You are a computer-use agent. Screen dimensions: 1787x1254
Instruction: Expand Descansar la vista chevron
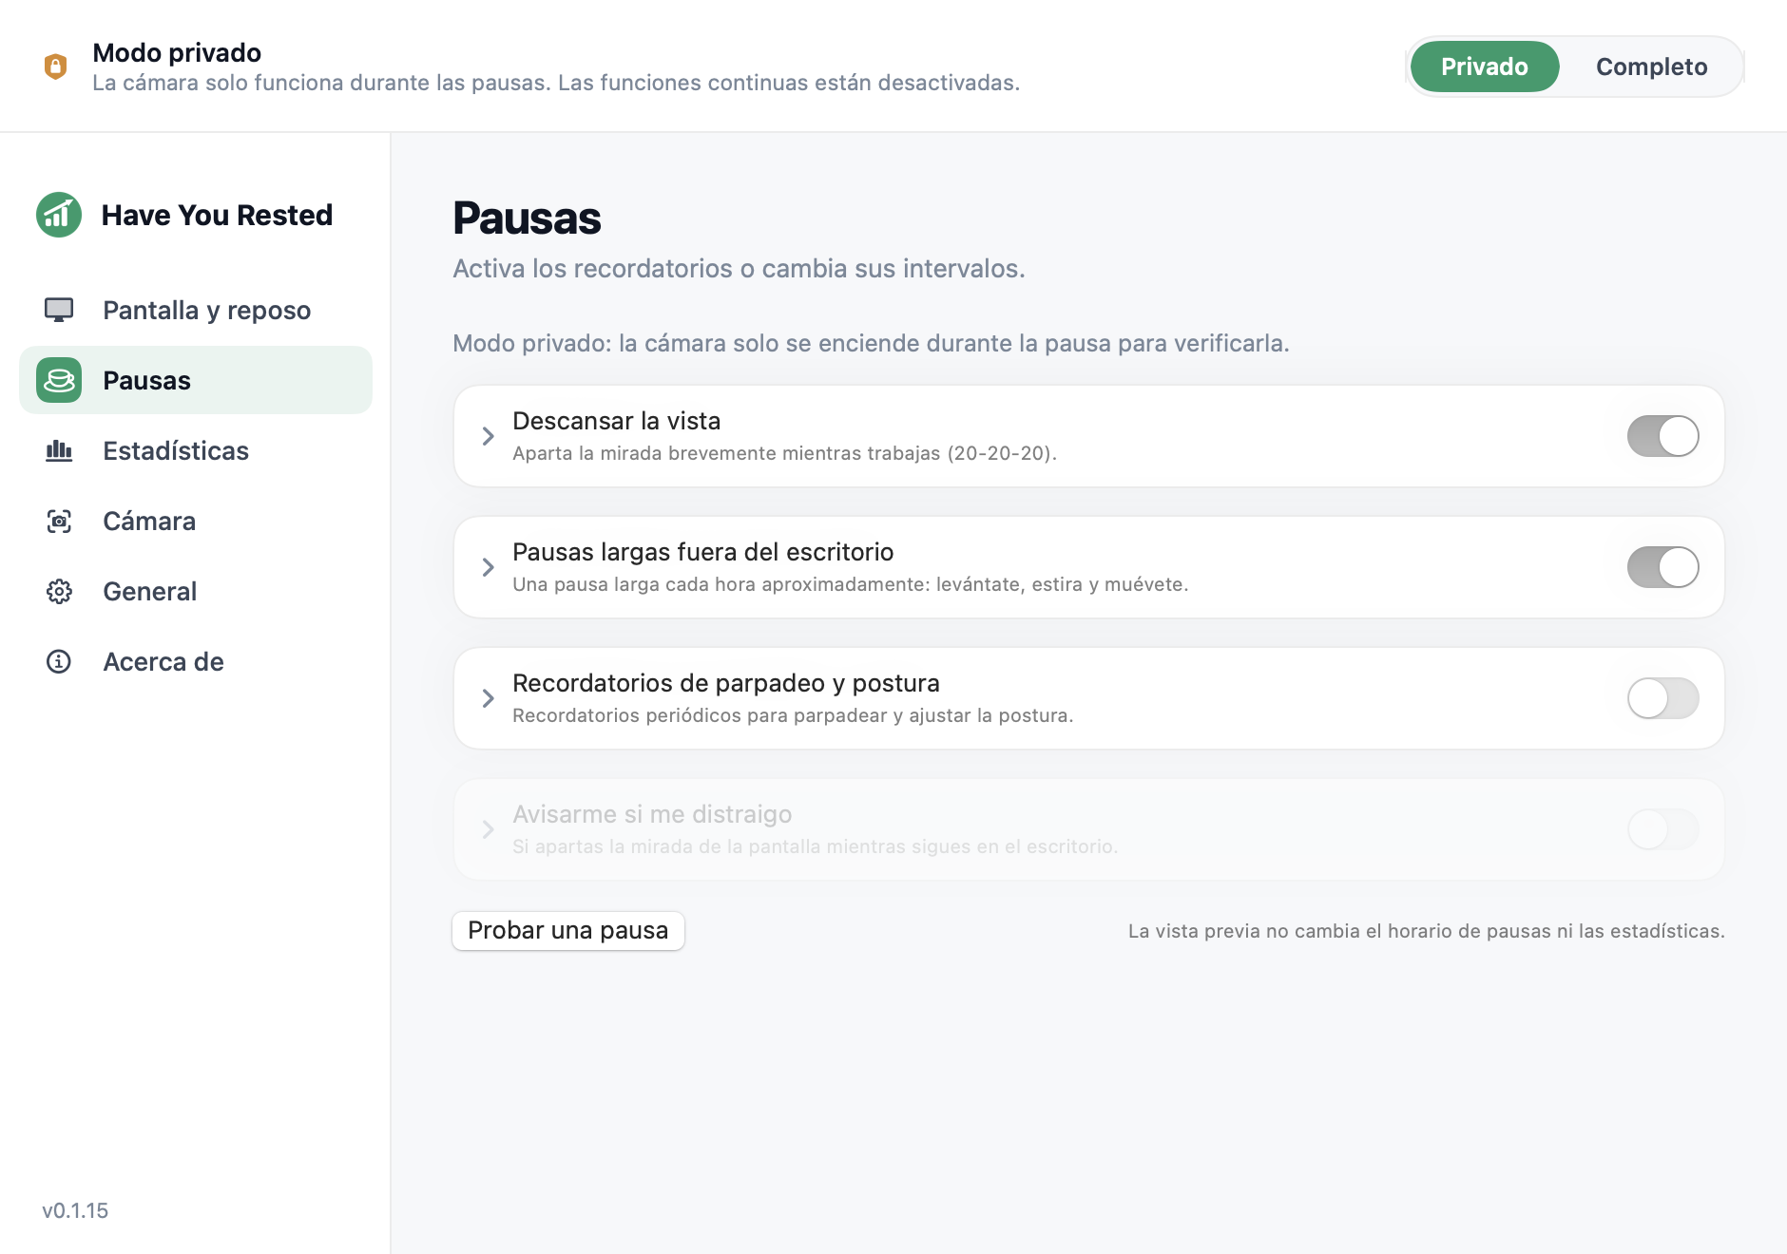pos(488,436)
